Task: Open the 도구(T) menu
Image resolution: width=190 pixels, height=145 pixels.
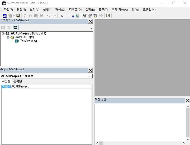Action: coord(103,10)
